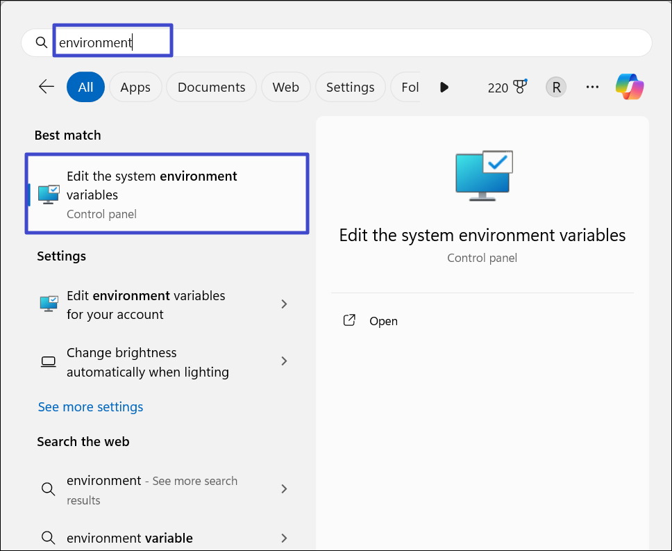Click the Open external-link icon

(x=350, y=320)
